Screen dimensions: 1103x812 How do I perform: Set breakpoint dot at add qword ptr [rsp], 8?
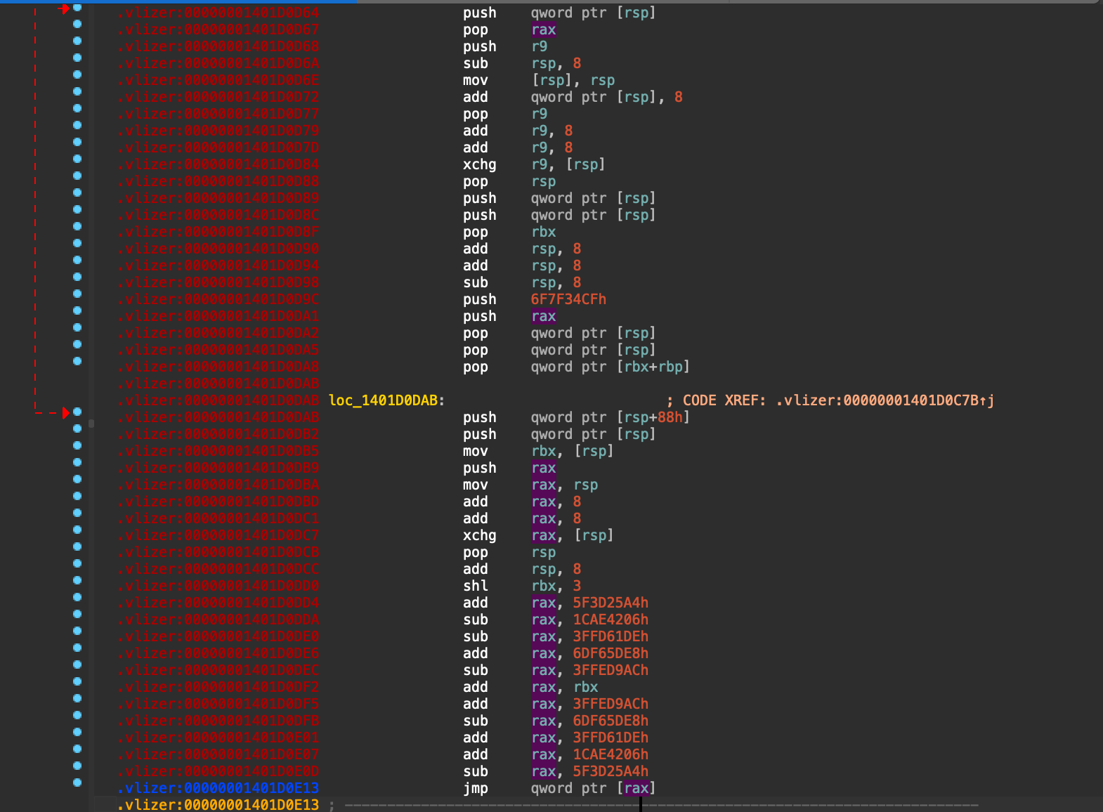point(77,91)
